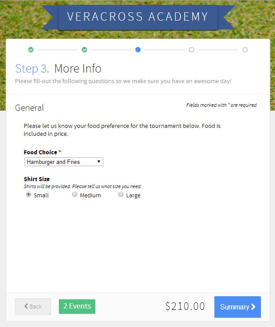Pick the Large shirt size radio button
The width and height of the screenshot is (275, 327).
coord(121,195)
